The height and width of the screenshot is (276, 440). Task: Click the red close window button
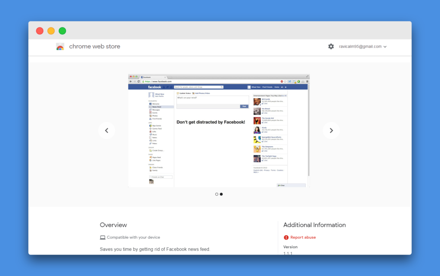point(40,31)
